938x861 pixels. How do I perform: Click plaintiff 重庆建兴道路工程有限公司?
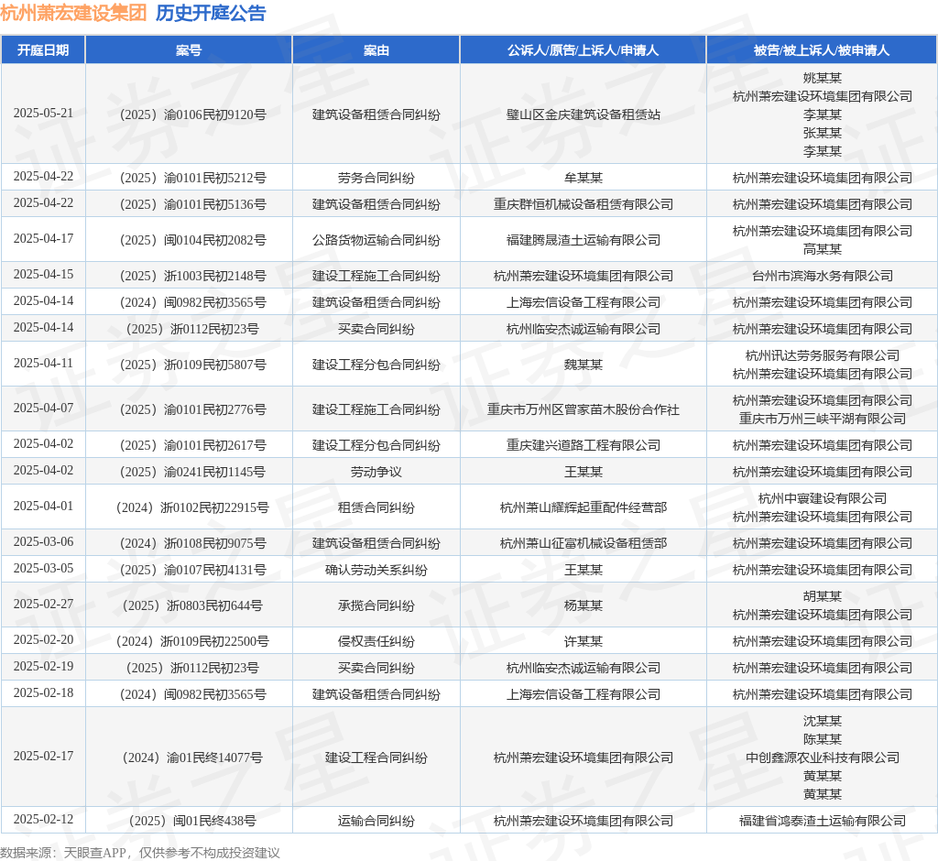point(583,445)
